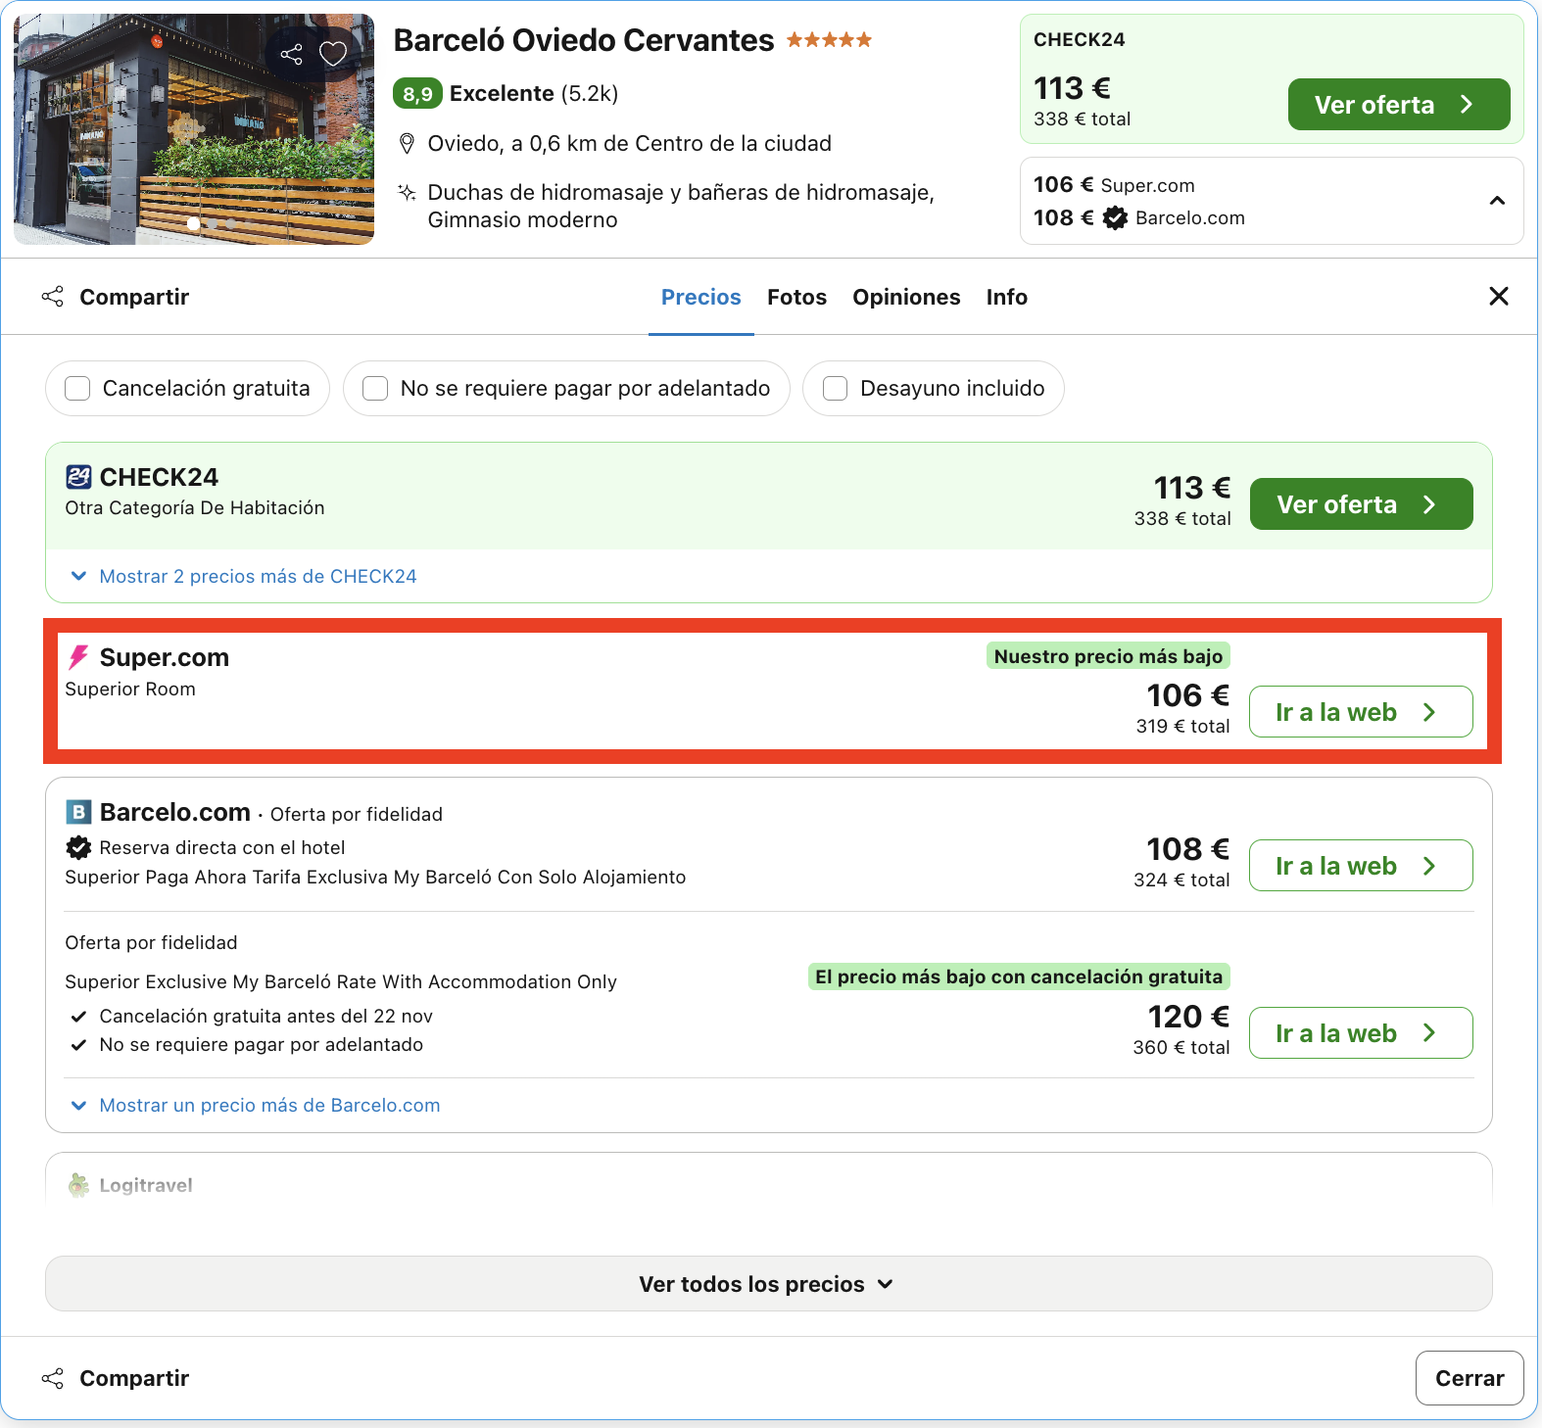Click the share icon beside bottom Compartir
The width and height of the screenshot is (1542, 1428).
[53, 1378]
